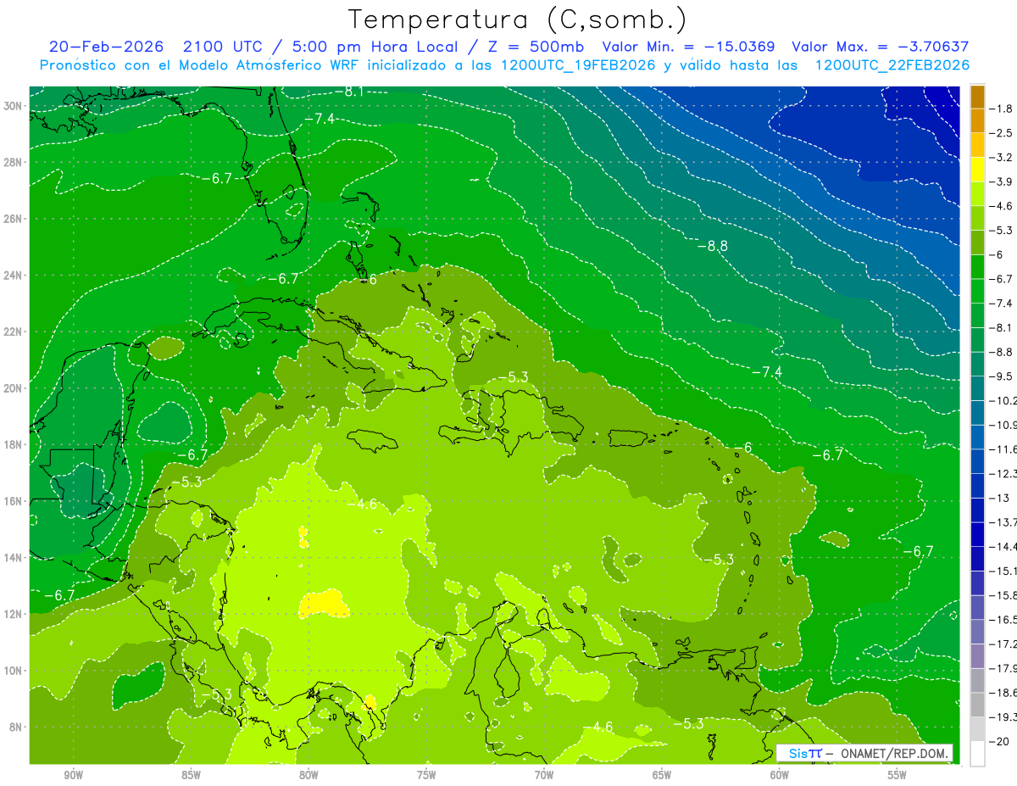The image size is (1017, 786).
Task: Click the "70W" longitude label
Action: pos(544,775)
